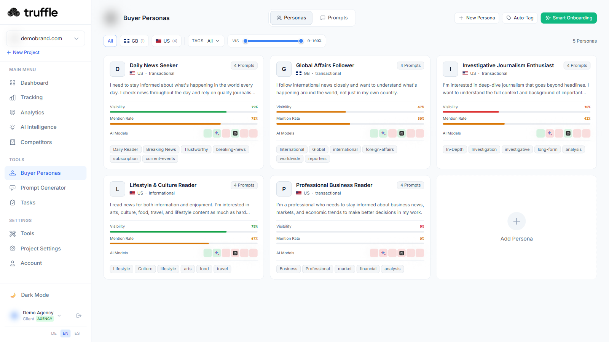
Task: Click the Buyer Personas sidebar icon
Action: [x=13, y=173]
